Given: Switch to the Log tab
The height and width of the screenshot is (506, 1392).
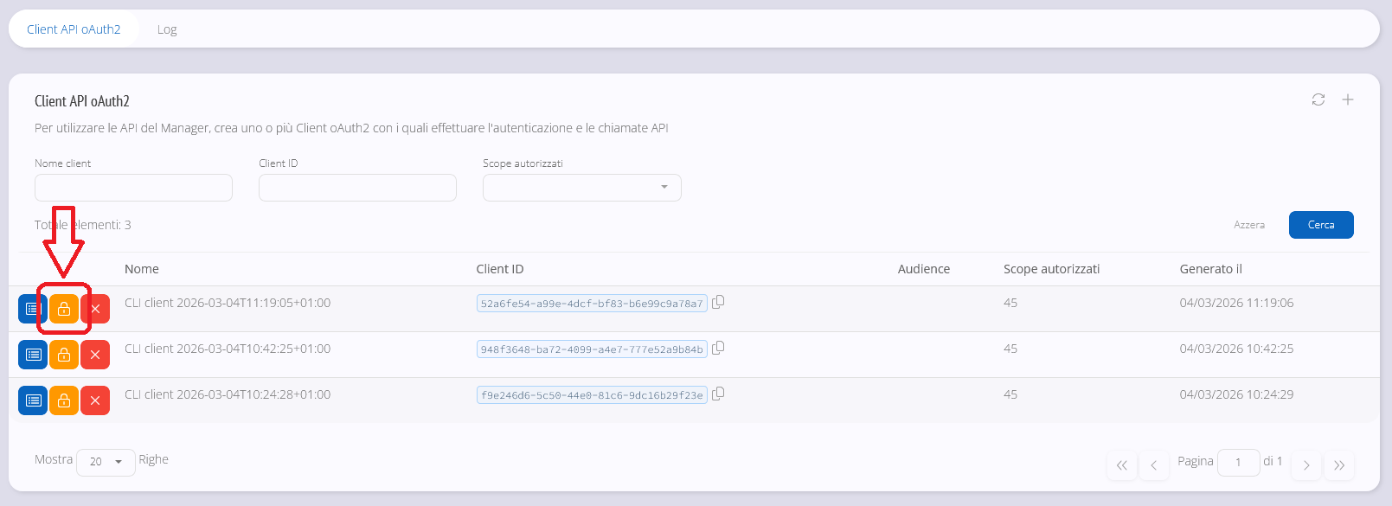Looking at the screenshot, I should (167, 29).
